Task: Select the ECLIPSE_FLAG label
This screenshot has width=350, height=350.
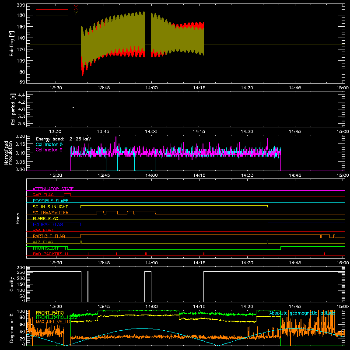Action: point(48,224)
